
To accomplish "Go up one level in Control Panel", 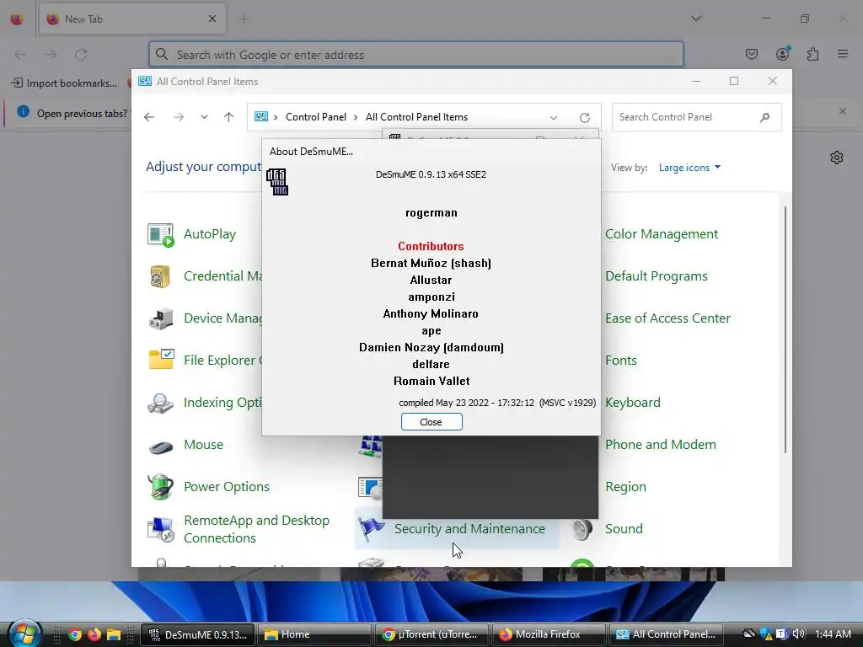I will tap(229, 117).
